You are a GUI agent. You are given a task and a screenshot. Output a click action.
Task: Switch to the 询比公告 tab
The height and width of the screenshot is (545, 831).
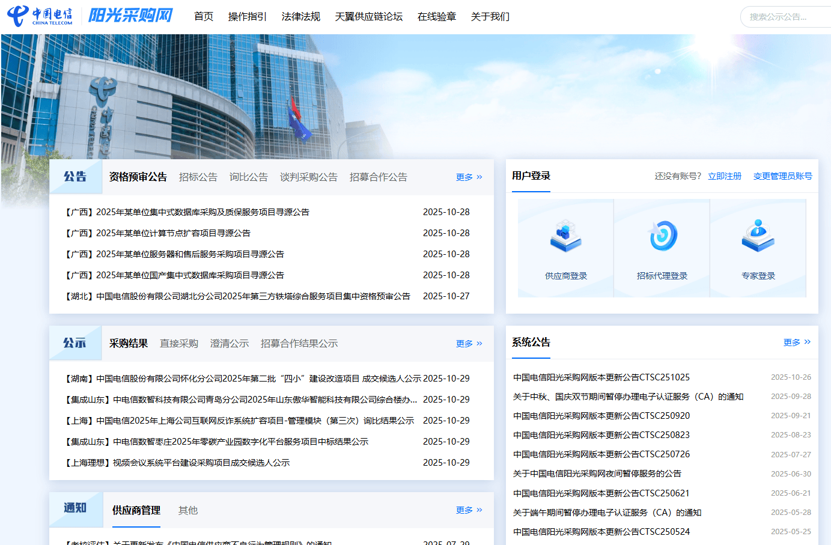click(x=248, y=177)
